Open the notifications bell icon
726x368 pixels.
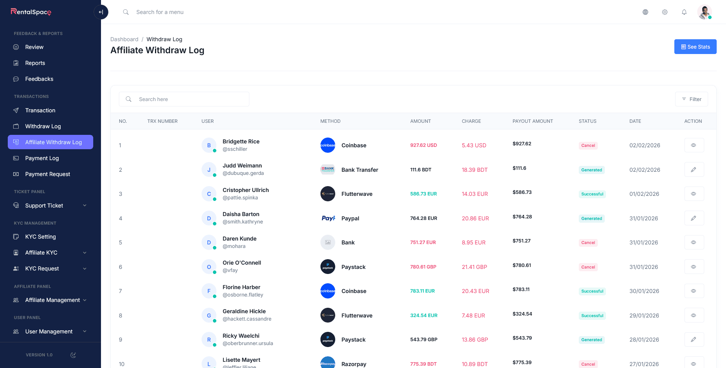[x=684, y=12]
